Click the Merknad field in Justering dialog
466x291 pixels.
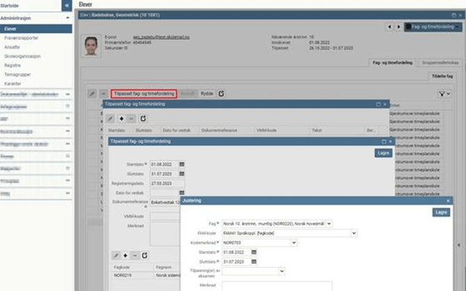tap(276, 285)
